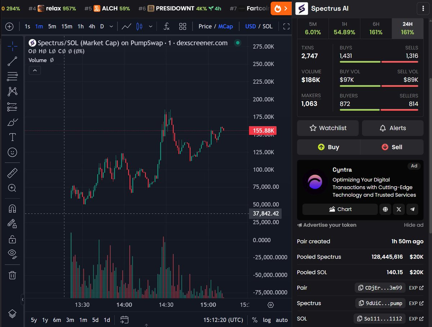The image size is (432, 327).
Task: Click the trash remove objects icon
Action: point(12,275)
